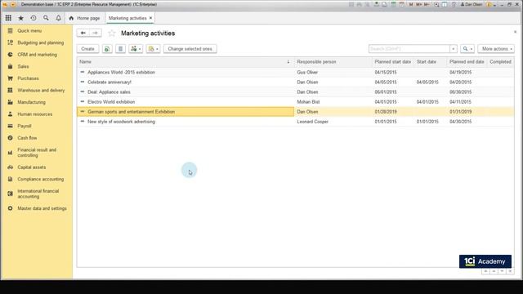Open the notifications bell icon
This screenshot has height=294, width=523.
click(58, 18)
